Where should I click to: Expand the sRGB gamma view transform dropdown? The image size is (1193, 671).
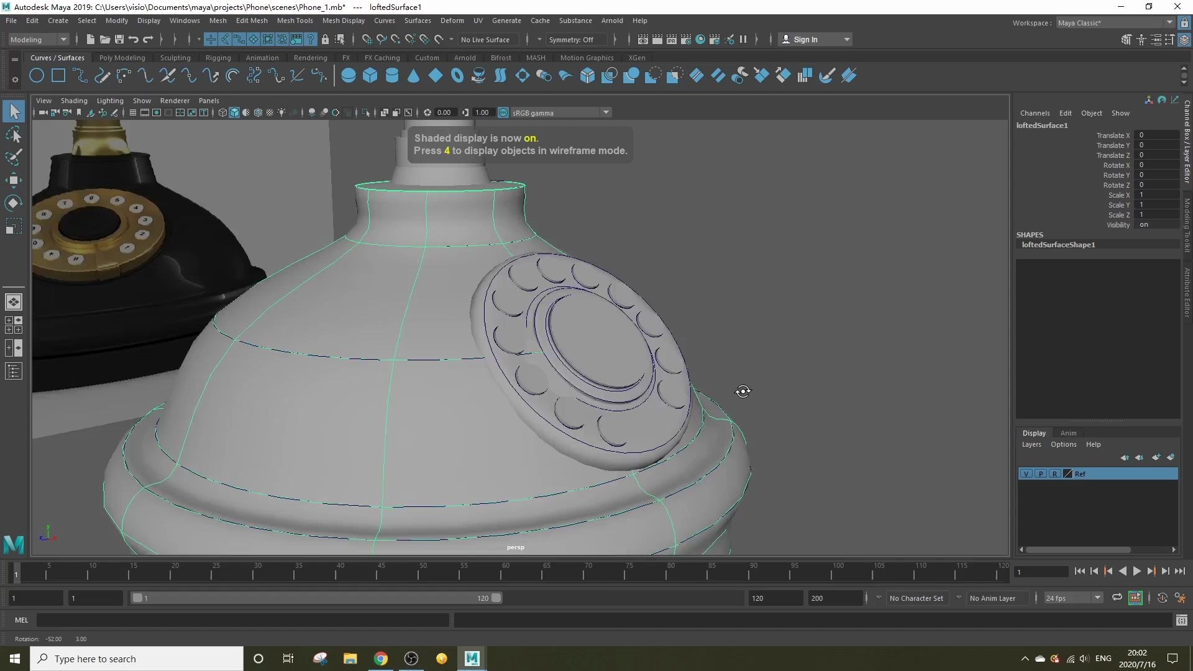point(605,112)
